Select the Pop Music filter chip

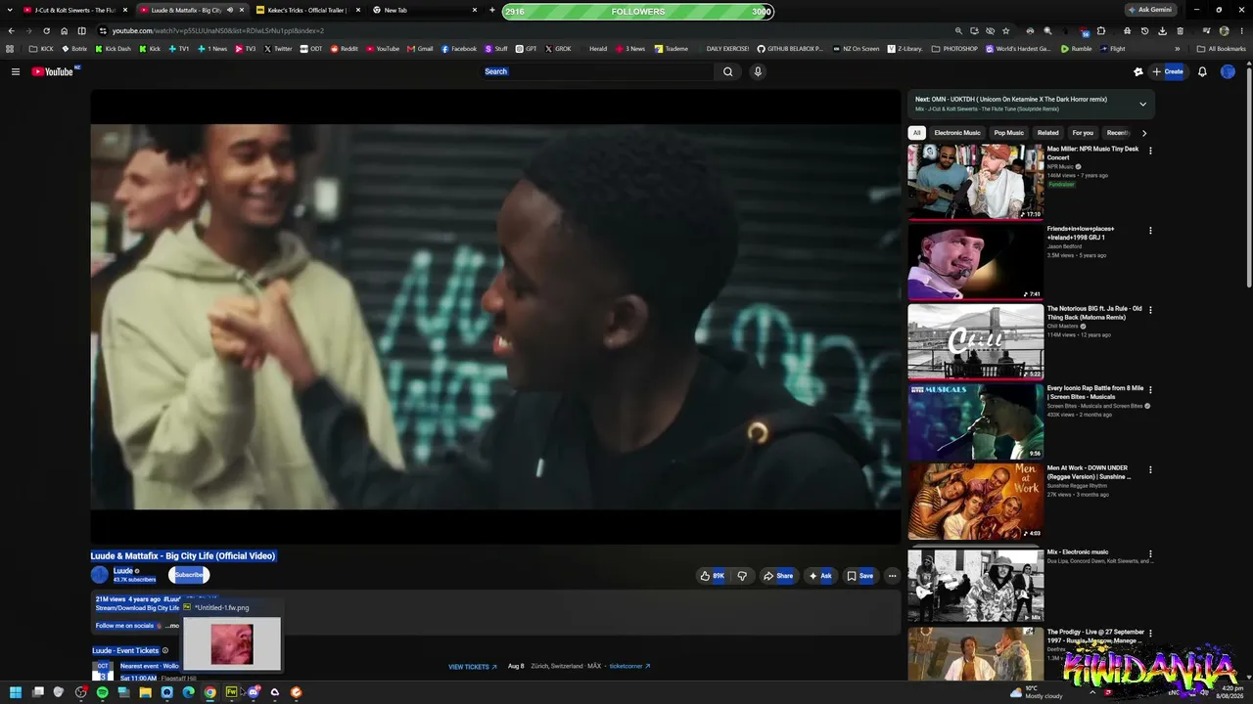[1008, 133]
